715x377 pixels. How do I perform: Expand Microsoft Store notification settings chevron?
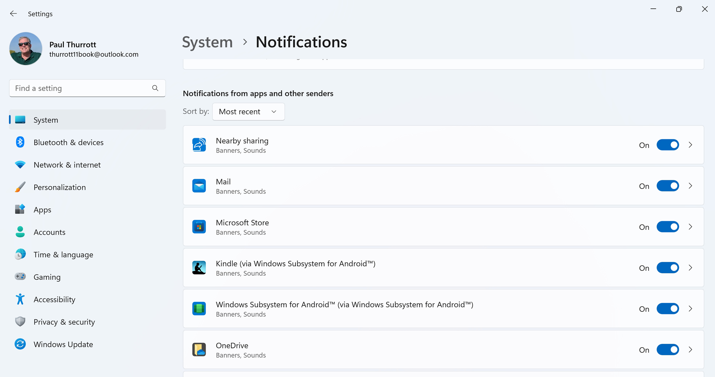(690, 227)
